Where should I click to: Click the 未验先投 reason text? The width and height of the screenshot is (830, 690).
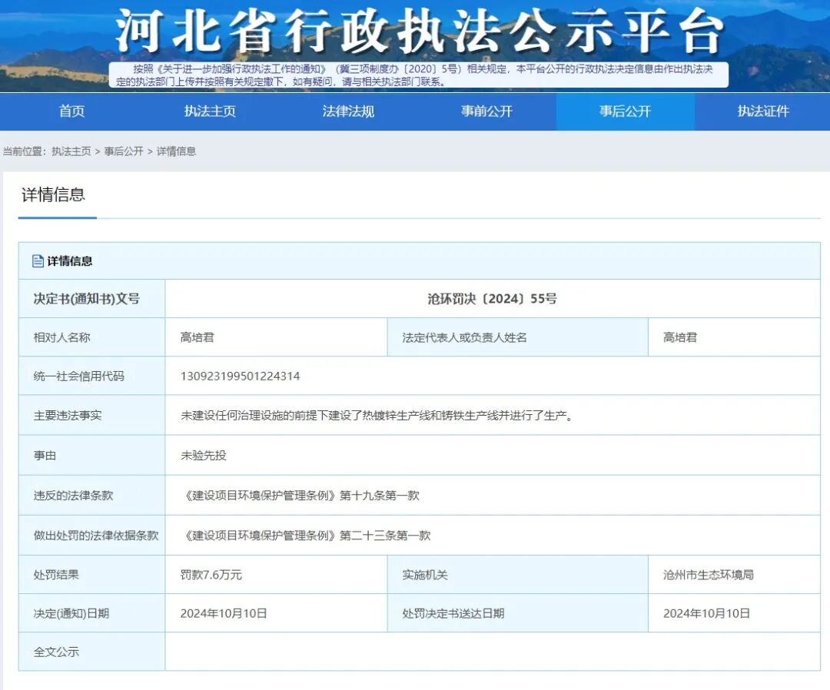pos(203,456)
